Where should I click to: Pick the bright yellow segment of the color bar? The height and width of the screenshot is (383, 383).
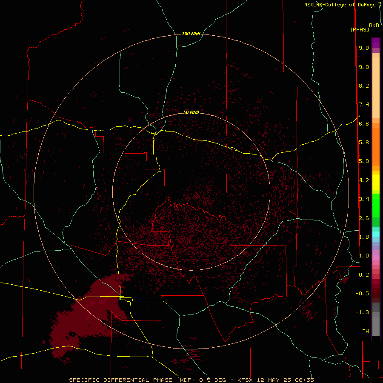(376, 182)
